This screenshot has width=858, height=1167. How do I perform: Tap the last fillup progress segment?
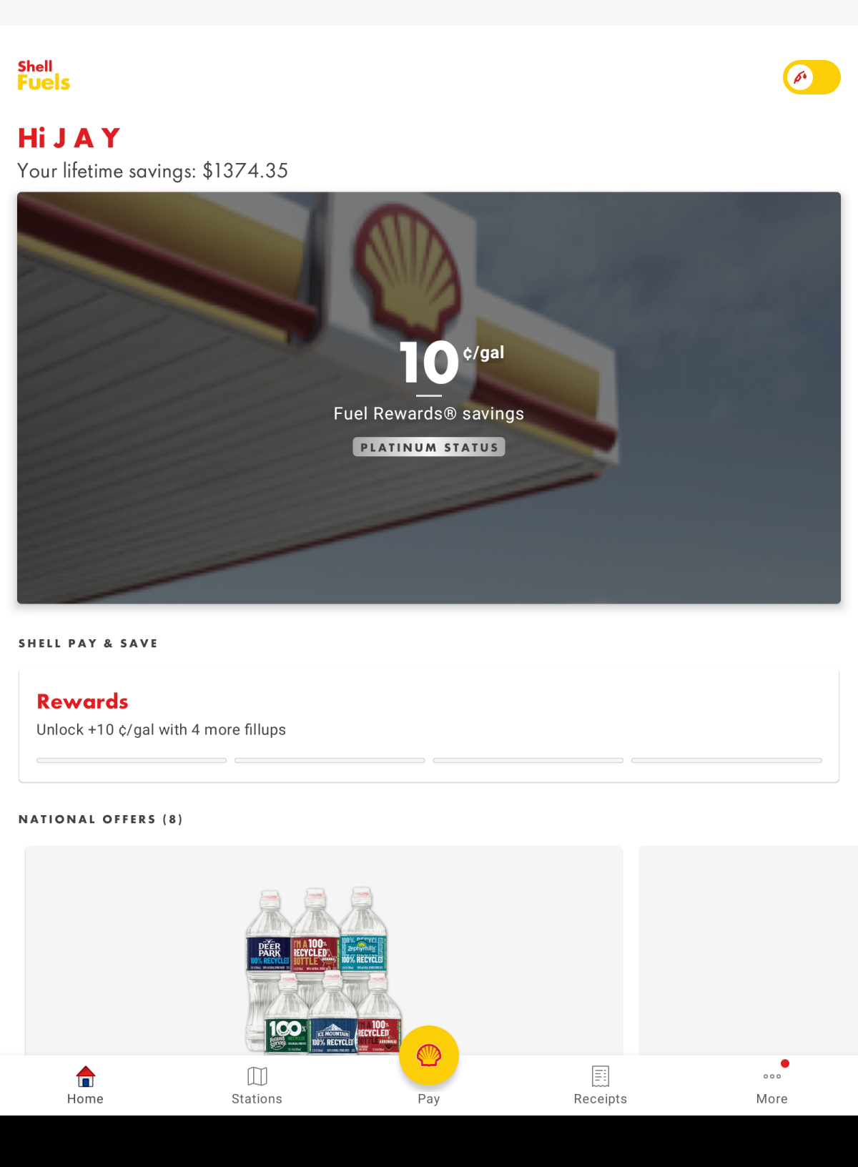coord(726,760)
